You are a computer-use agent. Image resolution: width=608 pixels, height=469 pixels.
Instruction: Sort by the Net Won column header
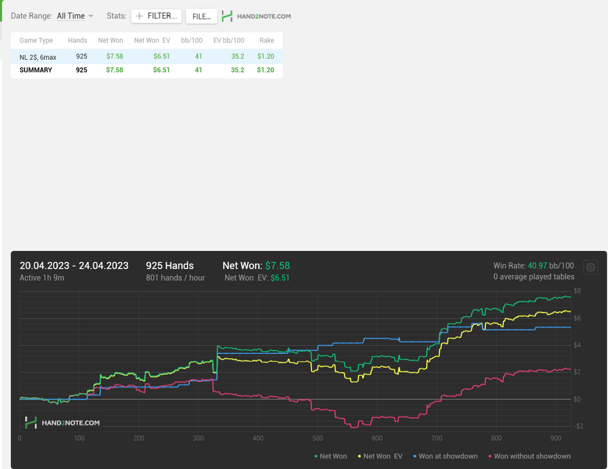point(110,40)
